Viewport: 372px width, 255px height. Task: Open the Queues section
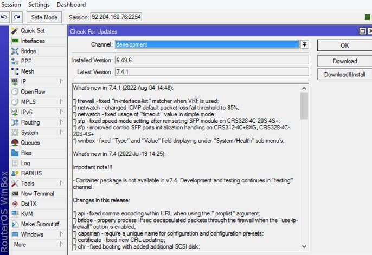coord(30,143)
